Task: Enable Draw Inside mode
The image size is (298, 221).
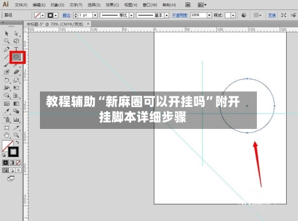Action: point(18,171)
